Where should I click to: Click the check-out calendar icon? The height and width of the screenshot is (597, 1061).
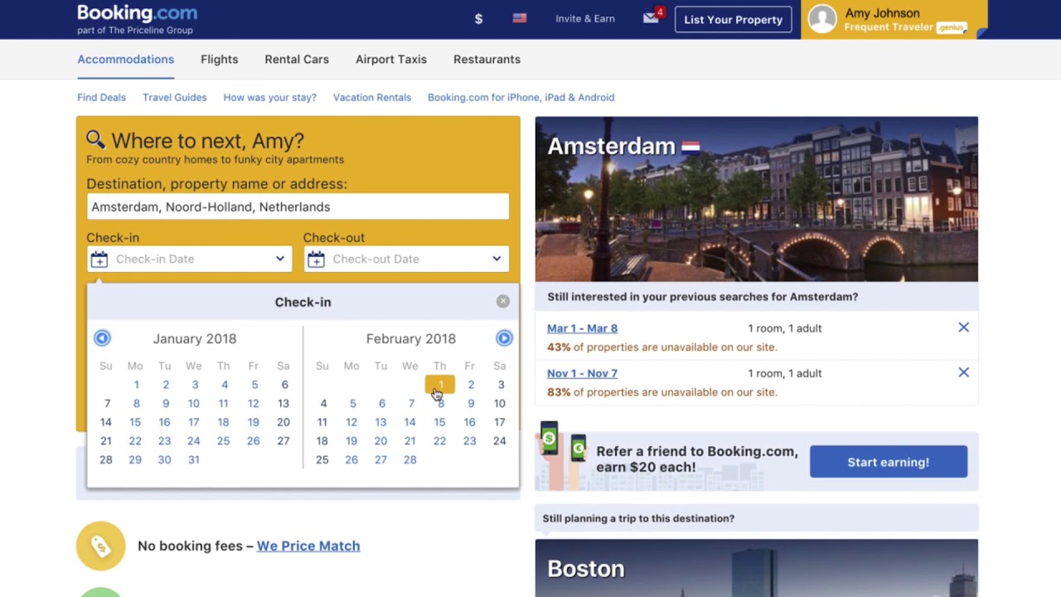pos(316,260)
